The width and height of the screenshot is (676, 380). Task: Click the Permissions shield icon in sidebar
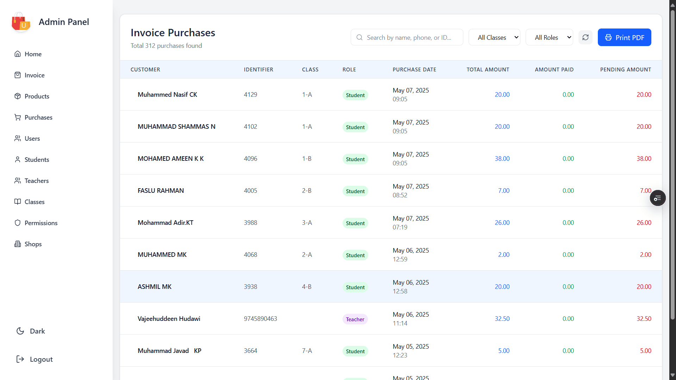(18, 223)
